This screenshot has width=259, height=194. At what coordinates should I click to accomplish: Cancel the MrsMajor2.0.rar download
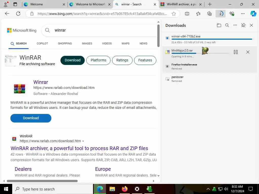coord(248,52)
